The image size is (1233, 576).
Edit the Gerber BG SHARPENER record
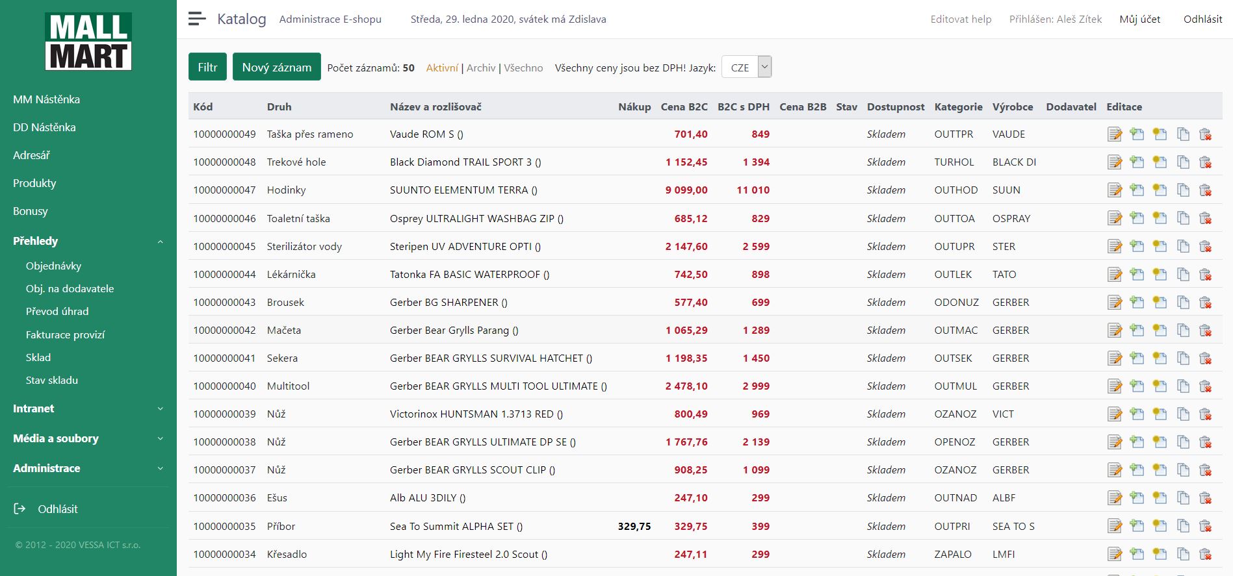tap(1115, 302)
